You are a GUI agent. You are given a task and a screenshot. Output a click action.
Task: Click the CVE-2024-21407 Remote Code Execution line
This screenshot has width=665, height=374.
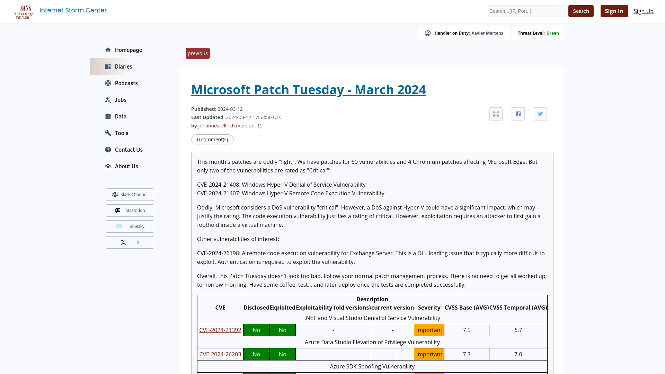click(291, 193)
